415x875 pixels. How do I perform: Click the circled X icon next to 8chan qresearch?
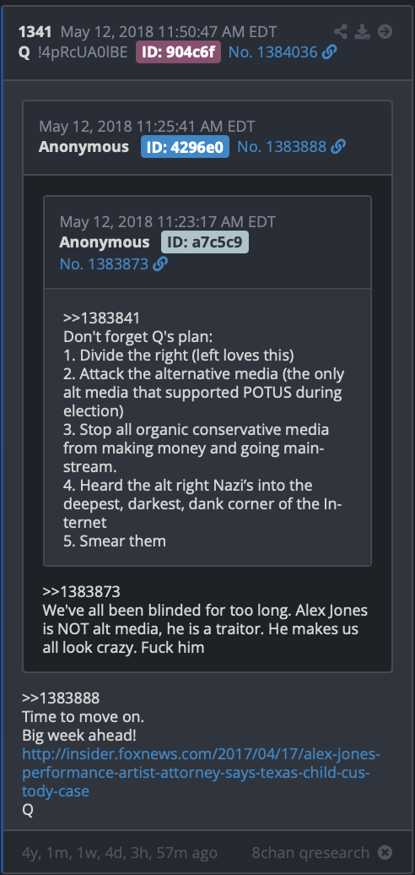[x=385, y=853]
